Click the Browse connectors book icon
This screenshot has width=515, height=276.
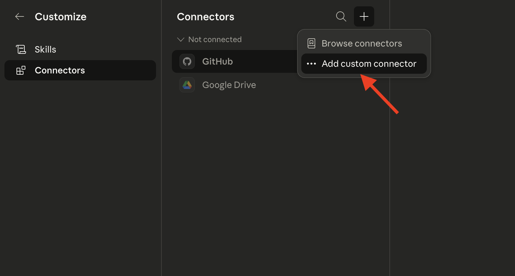[x=311, y=43]
